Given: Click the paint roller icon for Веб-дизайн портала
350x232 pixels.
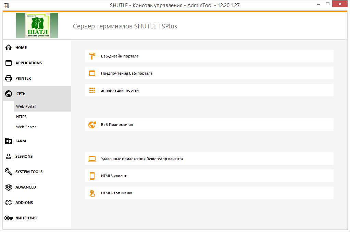Looking at the screenshot, I should click(x=92, y=56).
